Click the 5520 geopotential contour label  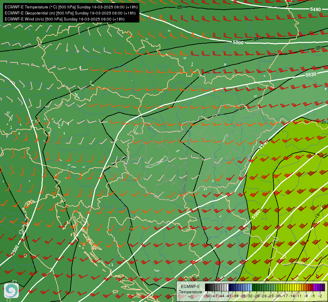(311, 74)
